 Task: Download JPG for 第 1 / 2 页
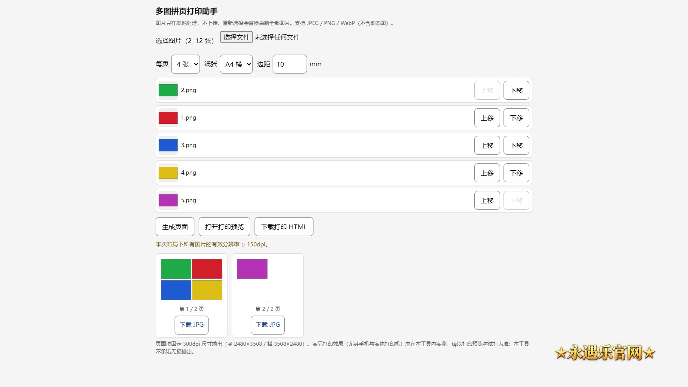click(x=191, y=325)
